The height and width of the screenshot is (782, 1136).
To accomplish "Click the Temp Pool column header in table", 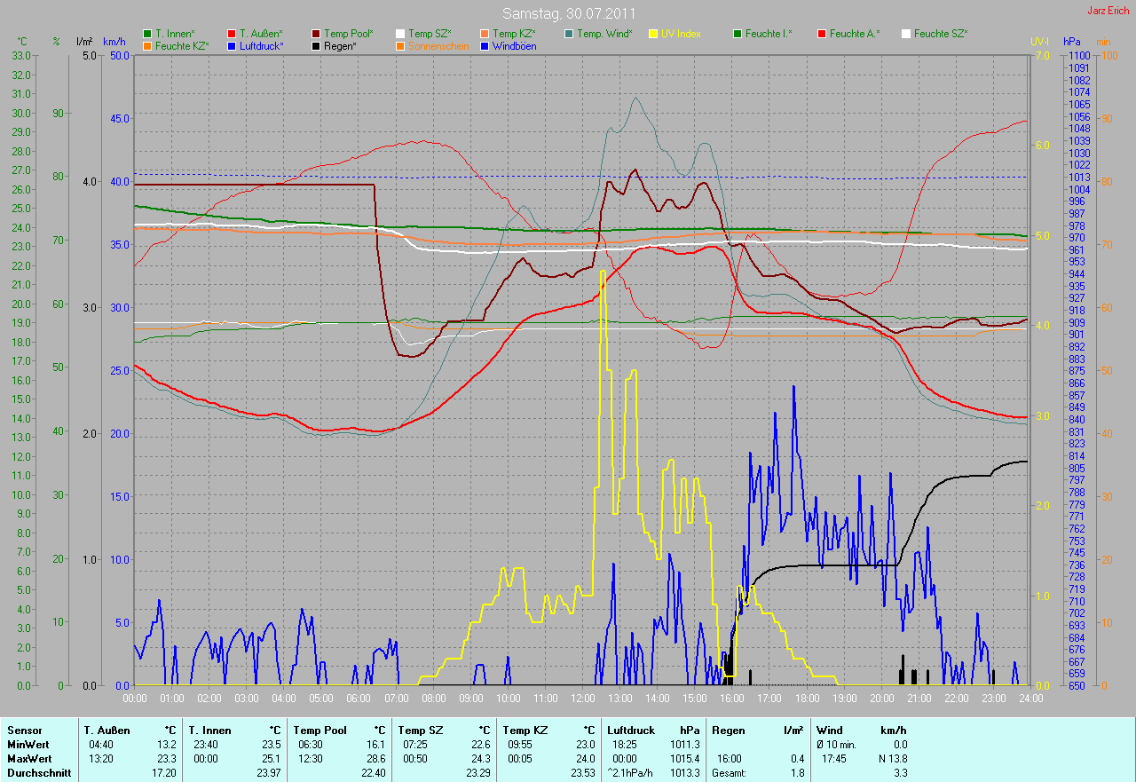I will point(319,731).
